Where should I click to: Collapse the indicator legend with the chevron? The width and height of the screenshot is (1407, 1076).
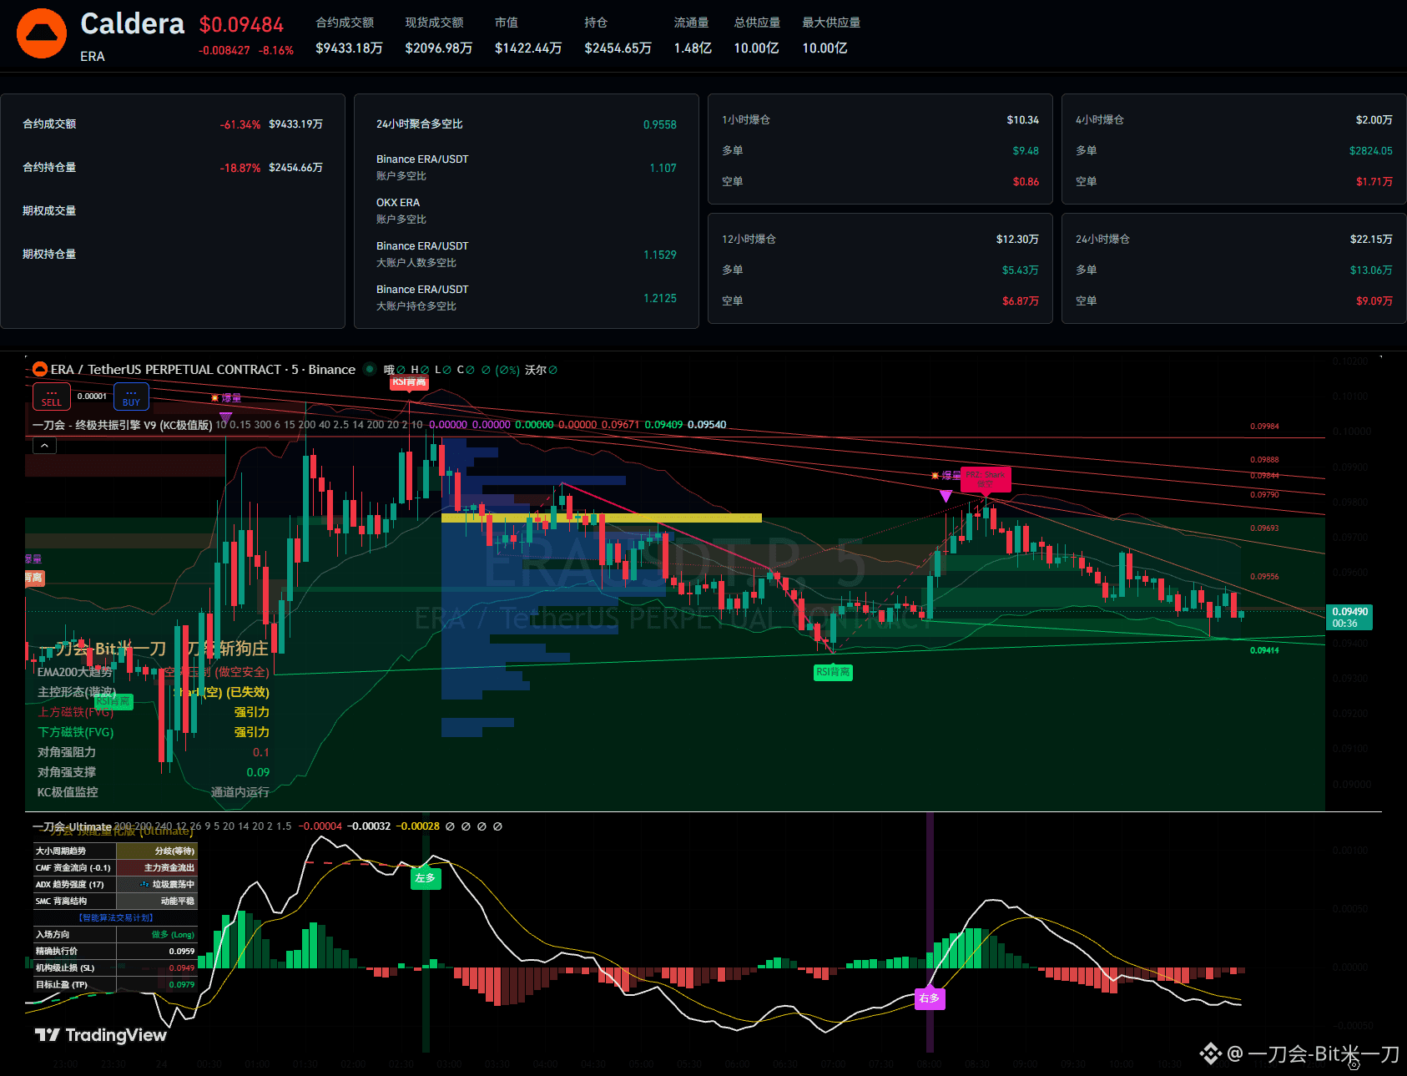pos(45,446)
